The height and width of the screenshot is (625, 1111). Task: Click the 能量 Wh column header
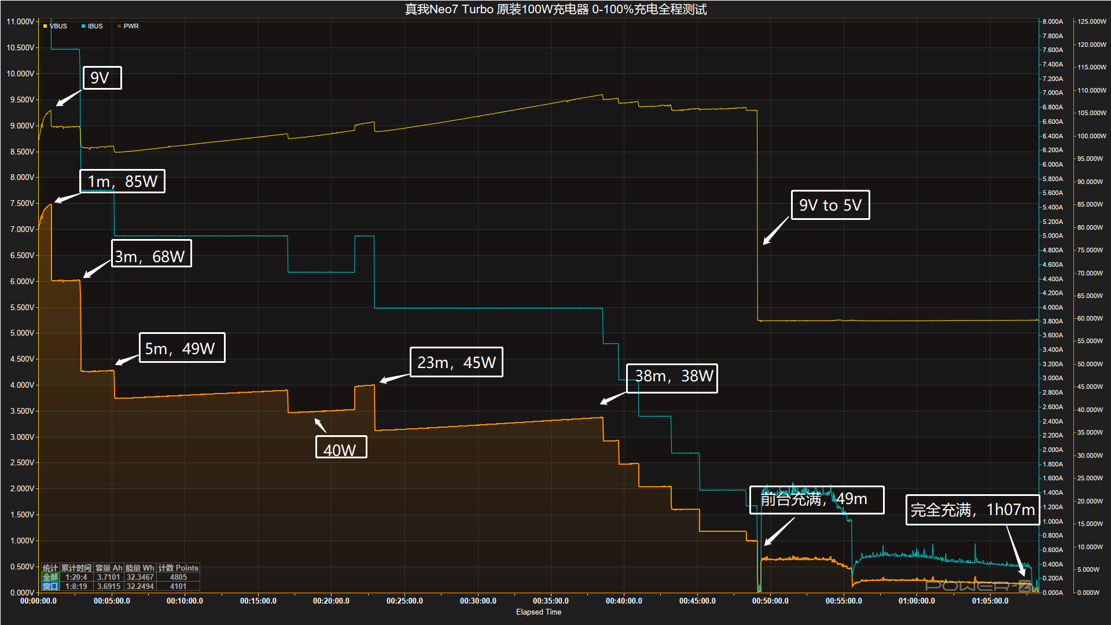140,568
